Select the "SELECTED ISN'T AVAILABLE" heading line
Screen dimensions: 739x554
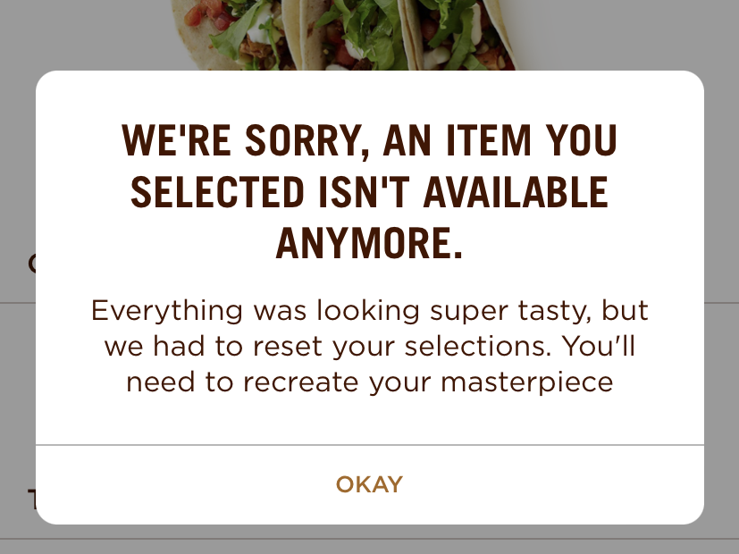click(370, 192)
